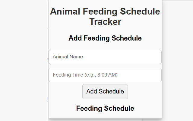193x121 pixels.
Task: Click the Add Schedule button label
Action: point(105,92)
